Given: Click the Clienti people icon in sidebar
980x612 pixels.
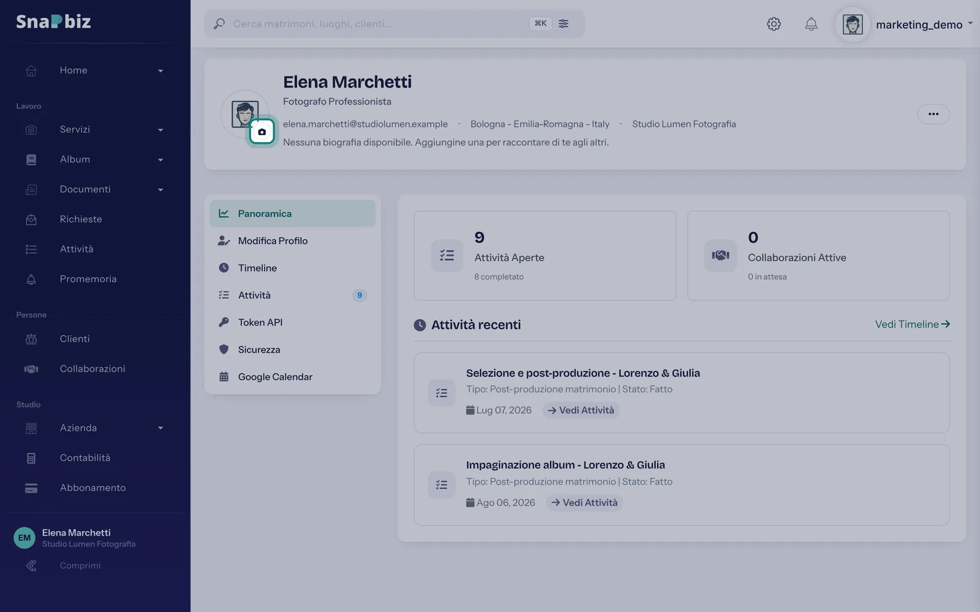Looking at the screenshot, I should tap(31, 339).
